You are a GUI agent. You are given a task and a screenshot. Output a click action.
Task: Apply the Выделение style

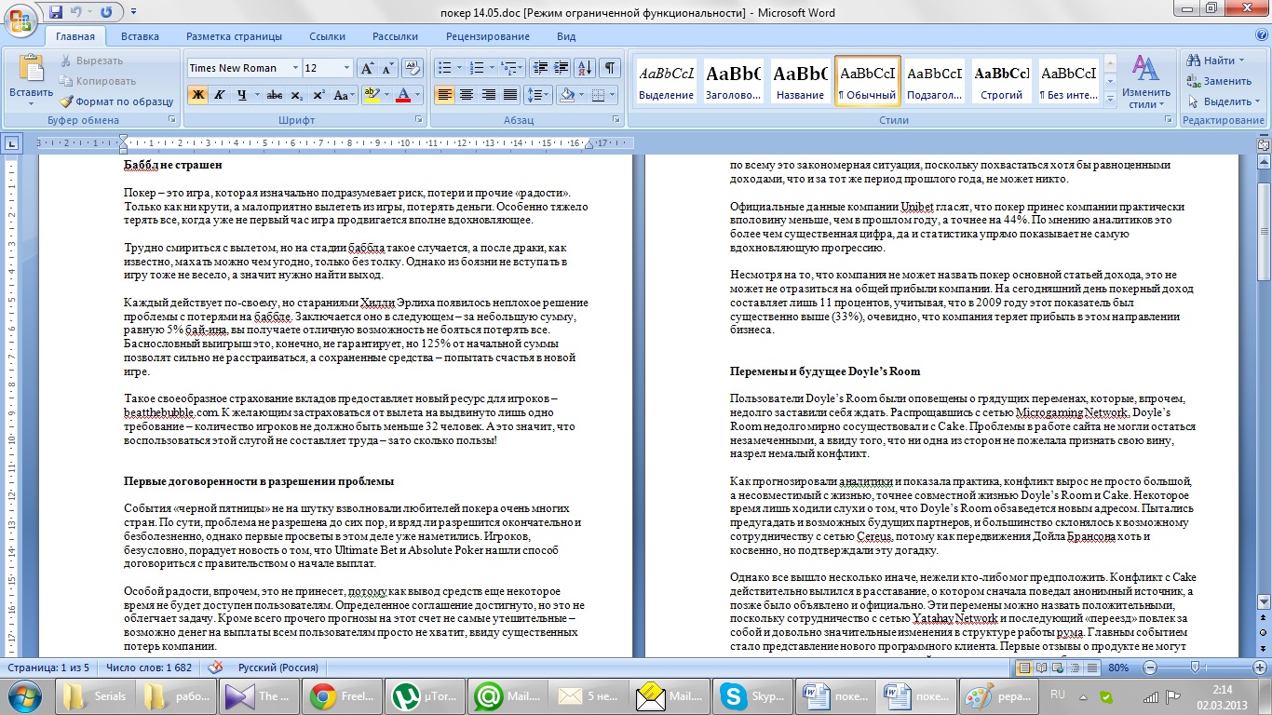pyautogui.click(x=667, y=81)
